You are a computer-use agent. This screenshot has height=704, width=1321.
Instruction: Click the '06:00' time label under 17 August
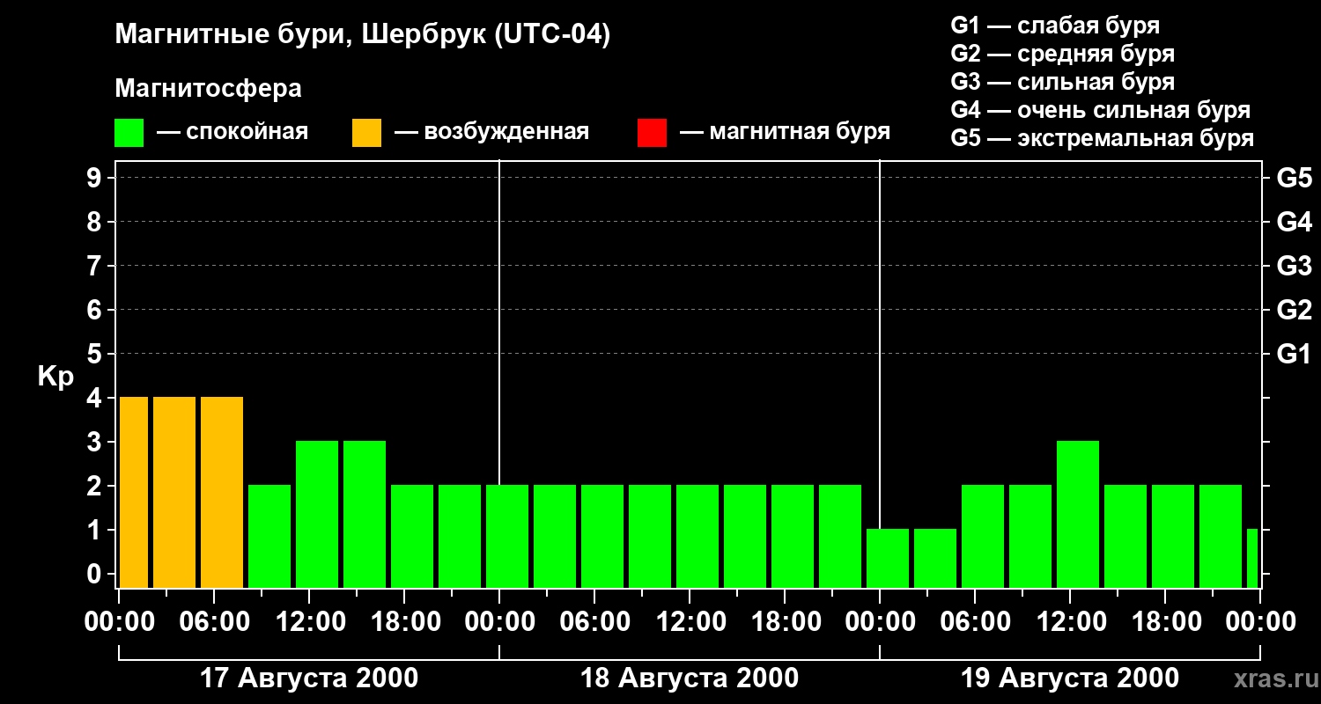coord(214,621)
